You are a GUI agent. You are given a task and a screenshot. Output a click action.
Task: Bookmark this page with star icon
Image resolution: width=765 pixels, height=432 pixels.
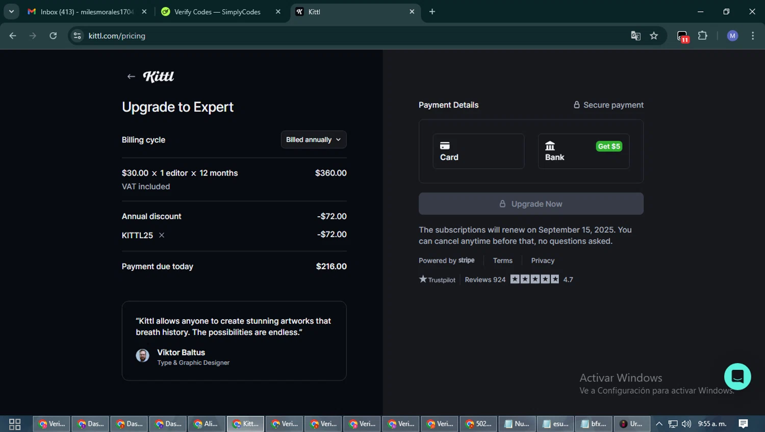tap(654, 36)
